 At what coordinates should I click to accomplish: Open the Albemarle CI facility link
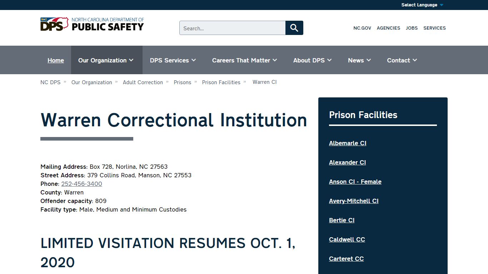[348, 143]
